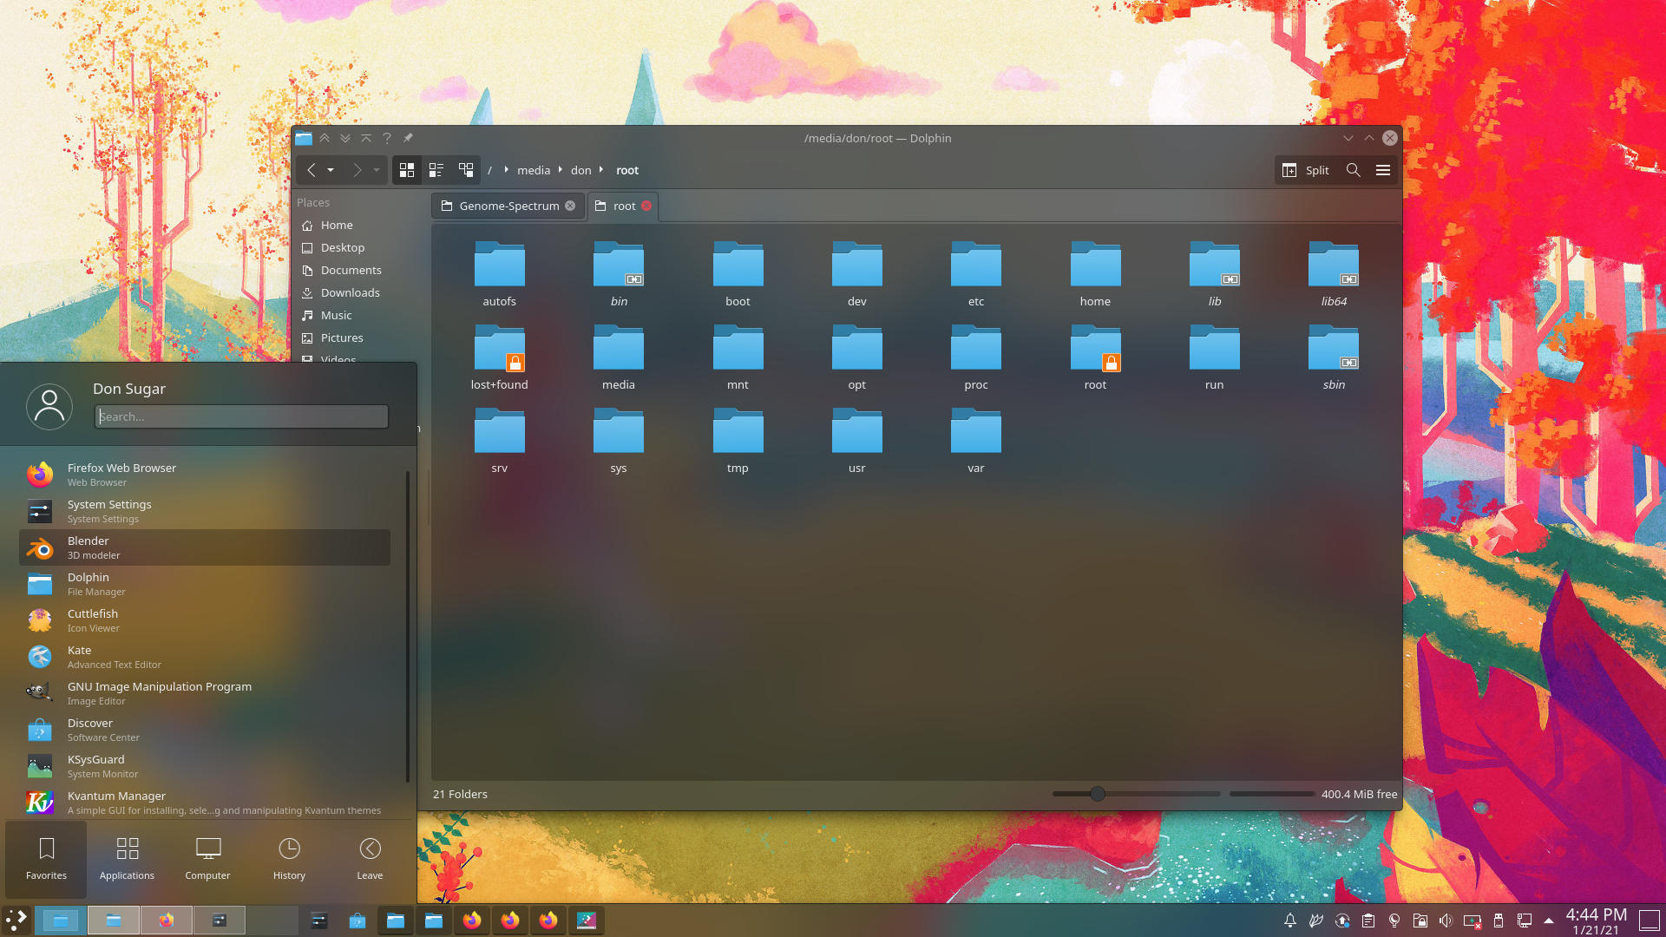Click the 'root' breadcrumb segment
Screen dimensions: 1666x937
tap(627, 170)
